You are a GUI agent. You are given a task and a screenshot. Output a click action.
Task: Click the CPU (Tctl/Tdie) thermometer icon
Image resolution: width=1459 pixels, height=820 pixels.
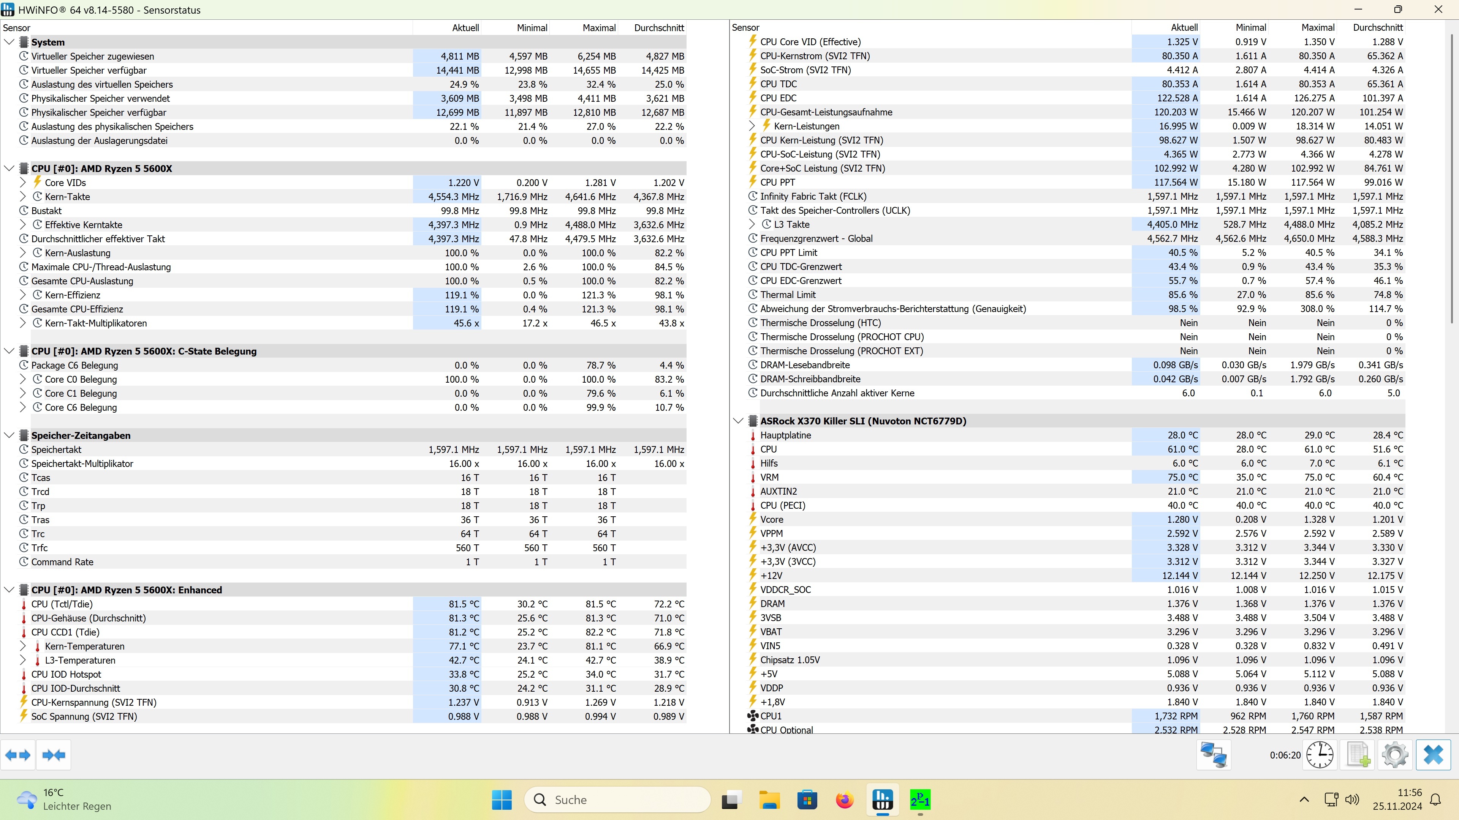24,604
